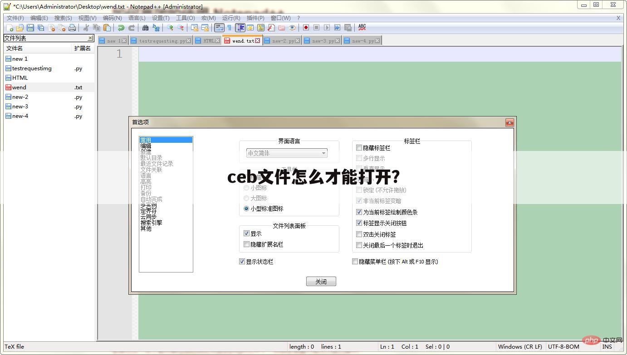Select testrequestimg in file list
The width and height of the screenshot is (627, 355).
point(32,68)
